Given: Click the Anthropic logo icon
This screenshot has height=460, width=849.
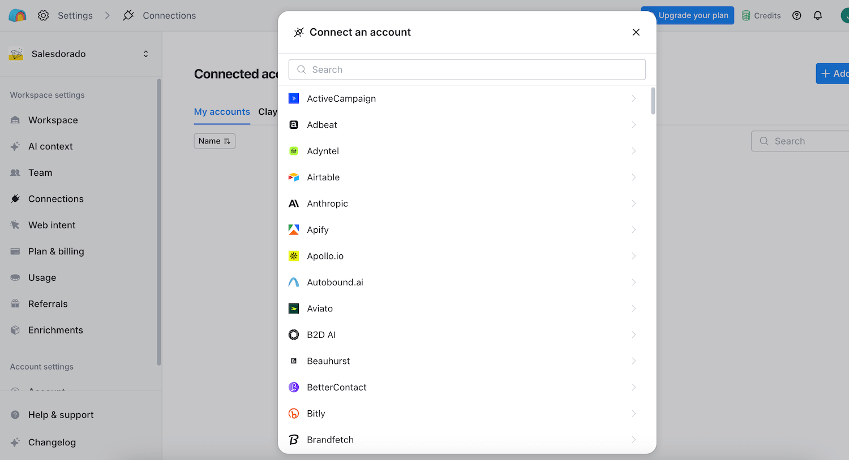Looking at the screenshot, I should coord(294,203).
